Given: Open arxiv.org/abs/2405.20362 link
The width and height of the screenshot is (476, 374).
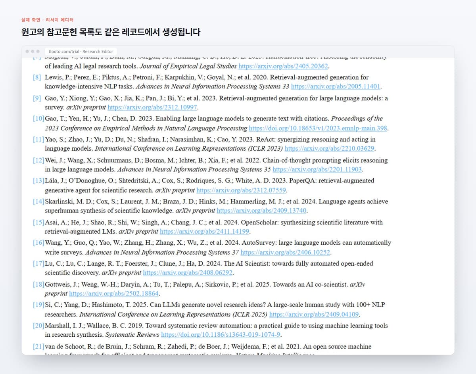Looking at the screenshot, I should [x=284, y=66].
